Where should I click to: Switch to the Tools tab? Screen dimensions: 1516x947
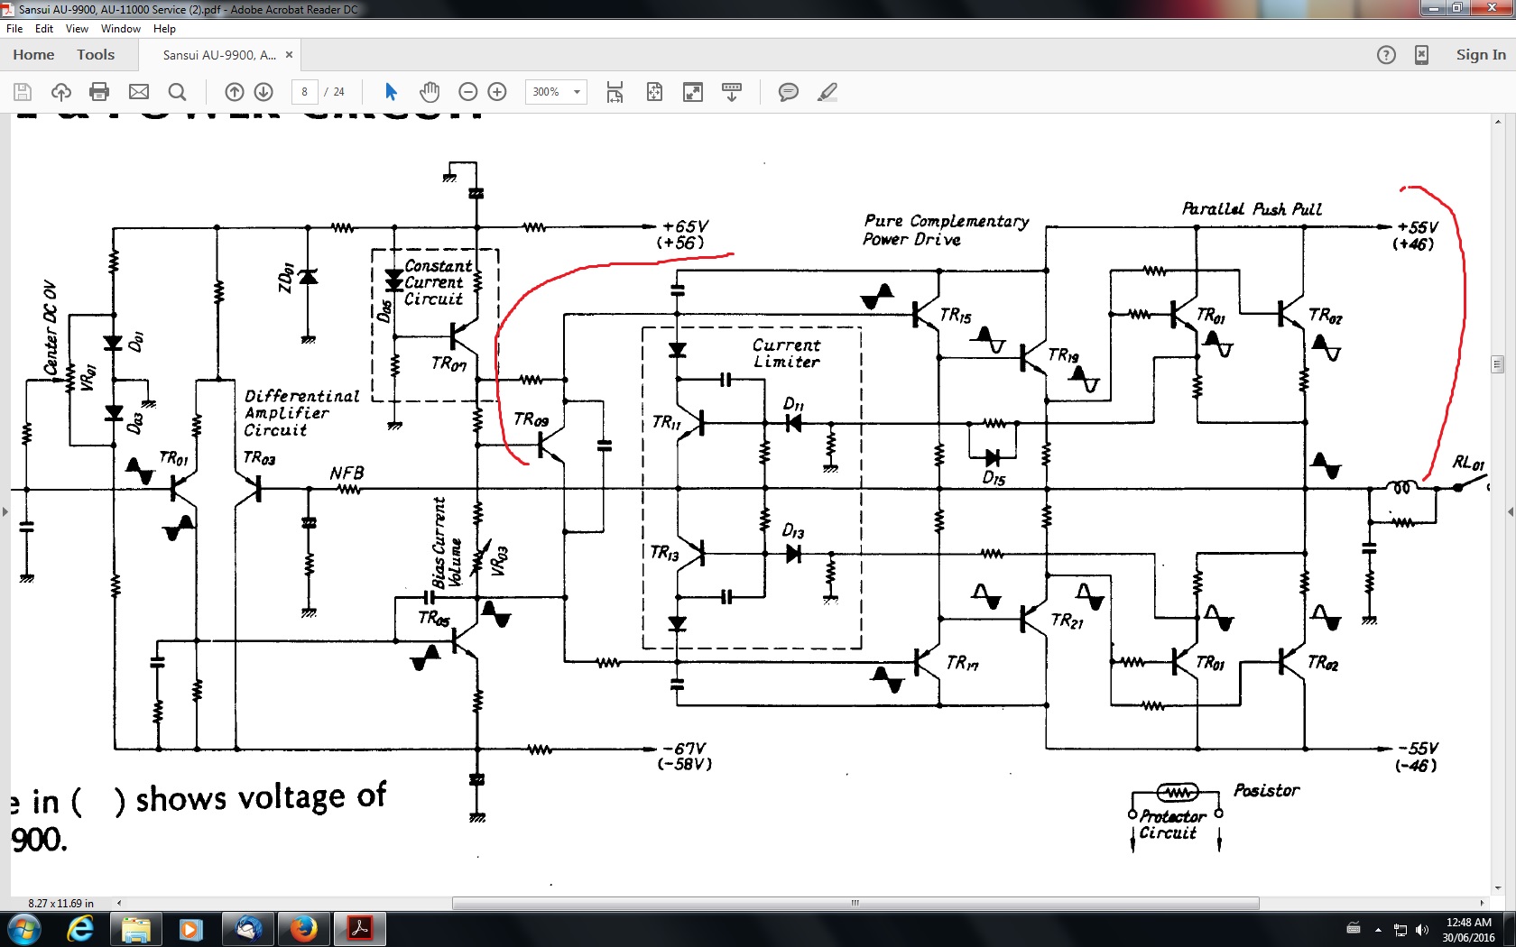tap(96, 55)
